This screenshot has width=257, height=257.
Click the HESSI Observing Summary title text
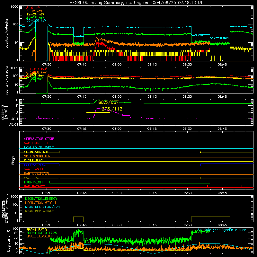pyautogui.click(x=136, y=3)
